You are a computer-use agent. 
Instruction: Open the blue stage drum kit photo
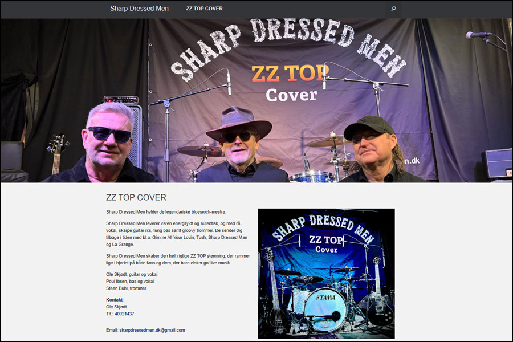[x=326, y=273]
